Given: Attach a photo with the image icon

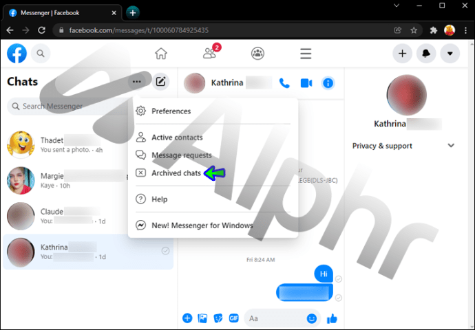Looking at the screenshot, I should [202, 318].
